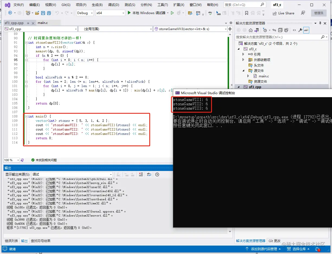Undo the last edit
The height and width of the screenshot is (254, 332).
(57, 13)
